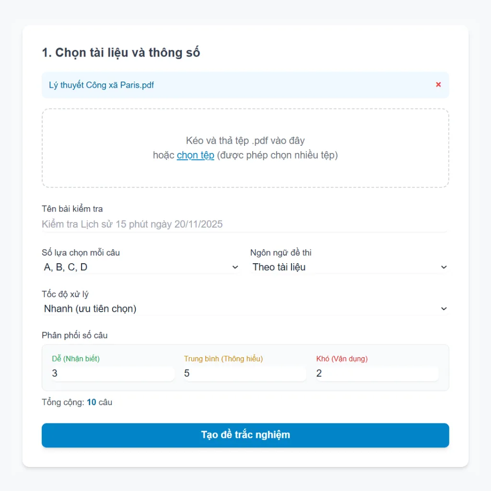Focus the Tên bài kiểm tra input
Screen dimensions: 491x491
(245, 224)
